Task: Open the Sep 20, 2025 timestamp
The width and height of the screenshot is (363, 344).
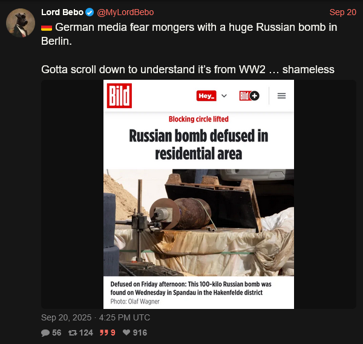Action: tap(96, 317)
